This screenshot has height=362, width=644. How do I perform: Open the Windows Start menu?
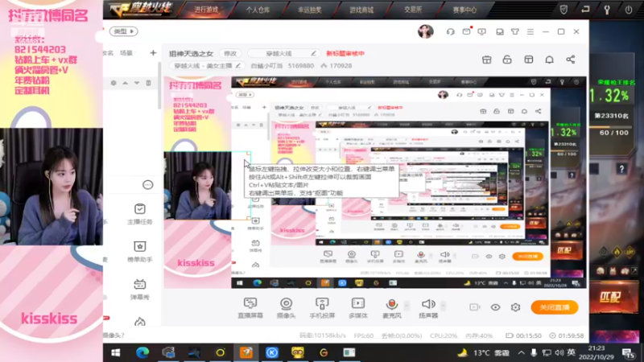[x=116, y=352]
